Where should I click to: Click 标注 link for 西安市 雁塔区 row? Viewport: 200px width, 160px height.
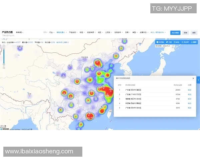(190, 103)
